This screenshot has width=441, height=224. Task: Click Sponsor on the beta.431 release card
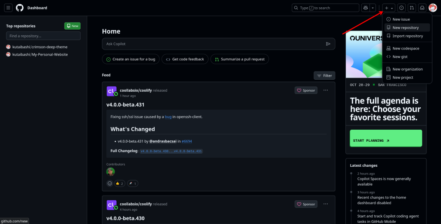(x=306, y=90)
